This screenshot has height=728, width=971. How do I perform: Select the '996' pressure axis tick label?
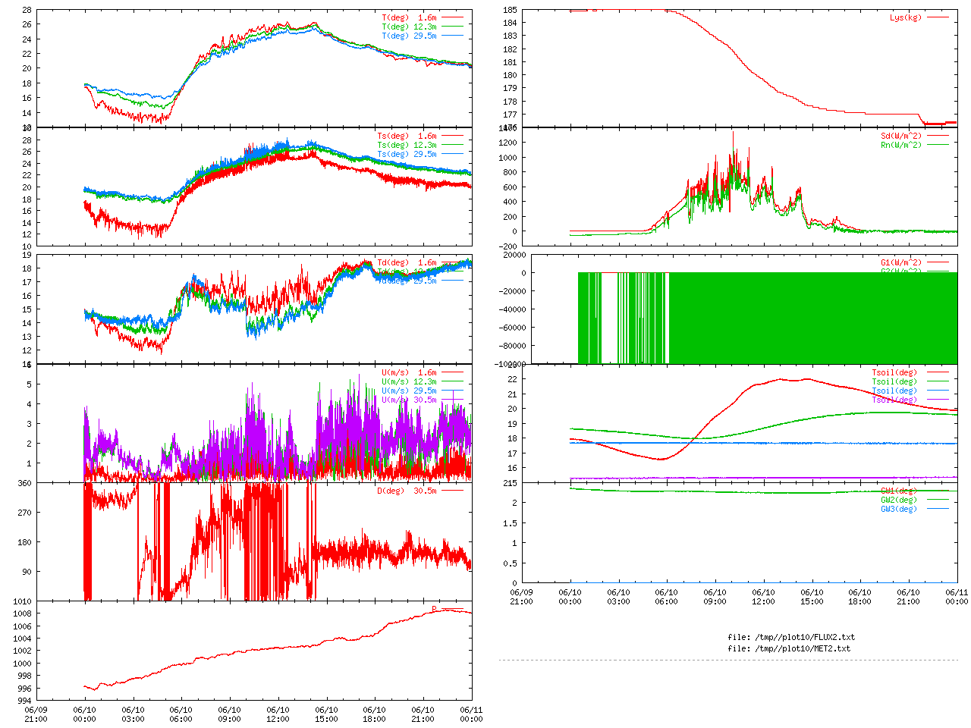pos(24,689)
